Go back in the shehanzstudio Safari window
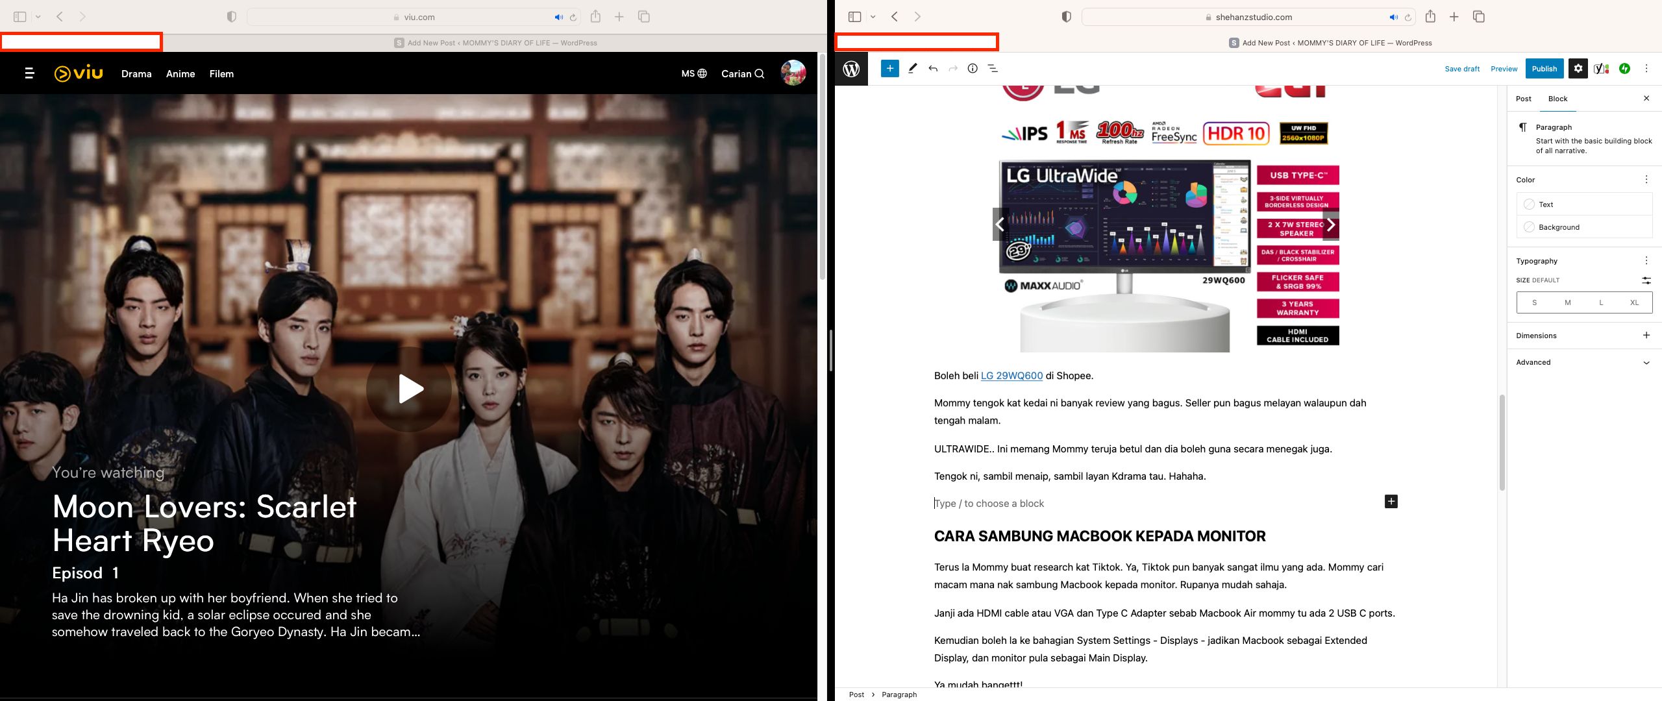Image resolution: width=1662 pixels, height=701 pixels. [895, 17]
